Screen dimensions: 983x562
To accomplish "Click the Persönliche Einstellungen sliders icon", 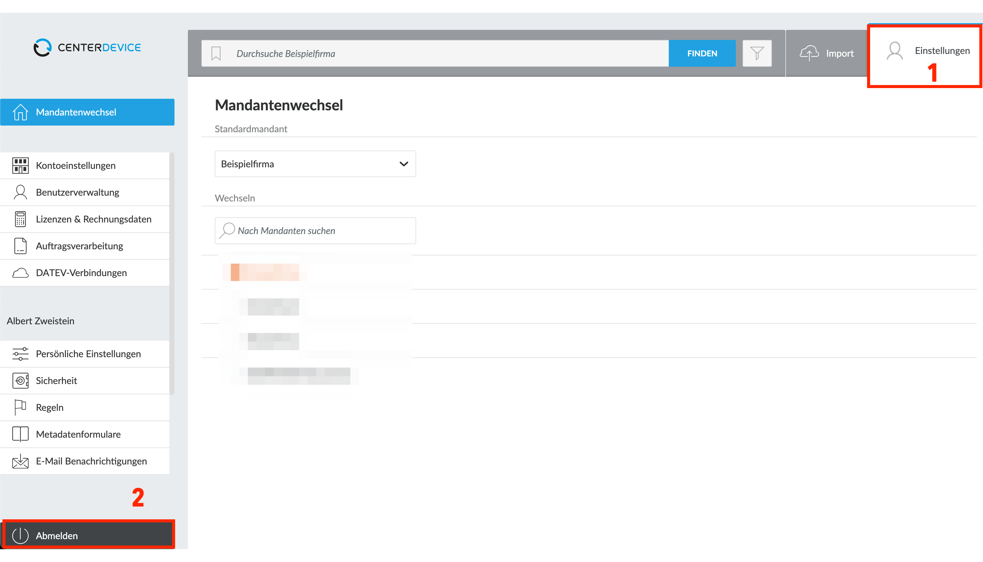I will point(20,354).
